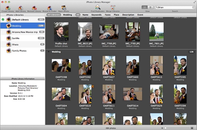Click the Open iPhoto toolbar icon
The image size is (197, 130).
pos(63,8)
